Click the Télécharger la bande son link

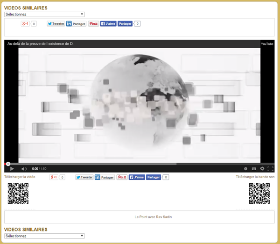pos(255,177)
